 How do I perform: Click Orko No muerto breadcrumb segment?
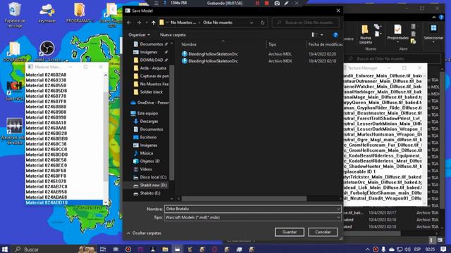tap(218, 22)
